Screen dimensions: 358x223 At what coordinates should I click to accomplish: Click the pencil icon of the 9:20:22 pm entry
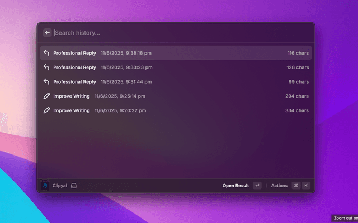click(47, 110)
